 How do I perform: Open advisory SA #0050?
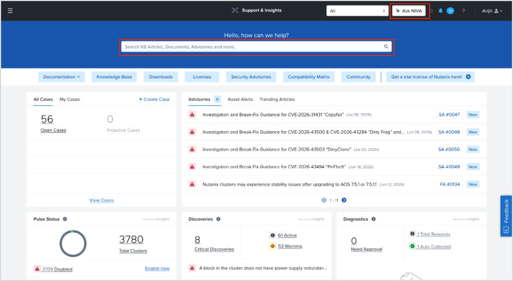[x=449, y=149]
